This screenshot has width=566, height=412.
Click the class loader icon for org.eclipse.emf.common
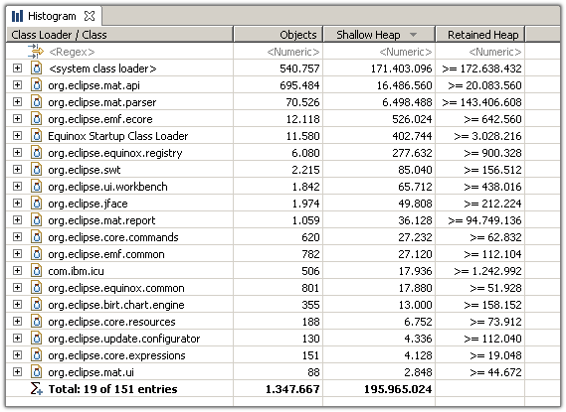pos(36,254)
